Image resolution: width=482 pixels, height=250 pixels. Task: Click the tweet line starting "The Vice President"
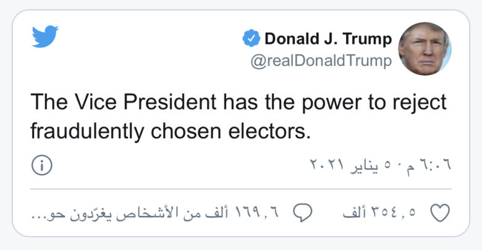tap(238, 102)
